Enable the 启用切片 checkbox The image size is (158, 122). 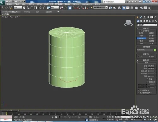click(x=148, y=82)
